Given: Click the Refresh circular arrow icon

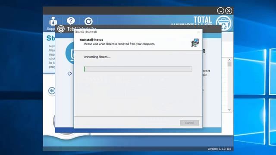Looking at the screenshot, I should (x=88, y=21).
